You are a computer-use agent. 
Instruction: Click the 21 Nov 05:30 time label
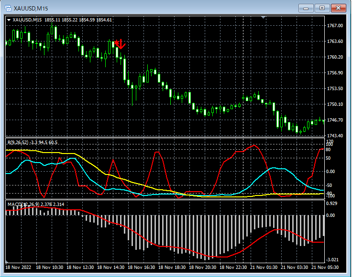coord(325,267)
